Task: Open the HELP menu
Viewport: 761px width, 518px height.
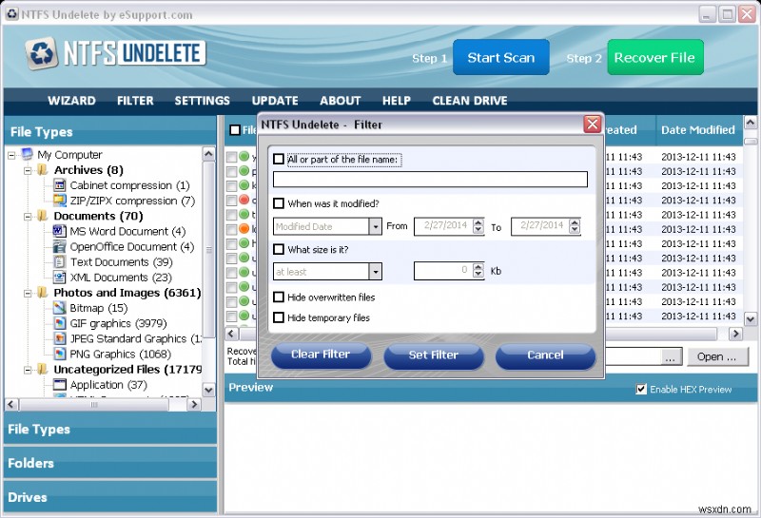Action: click(396, 101)
